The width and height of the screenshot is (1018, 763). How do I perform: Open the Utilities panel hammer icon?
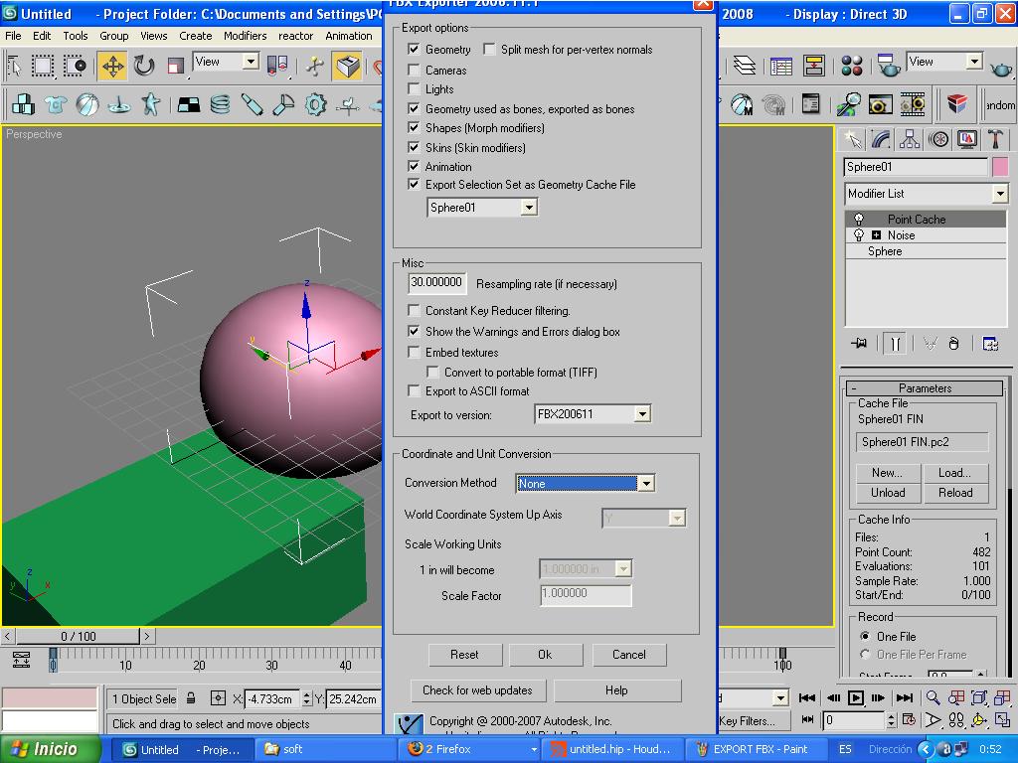click(x=995, y=139)
